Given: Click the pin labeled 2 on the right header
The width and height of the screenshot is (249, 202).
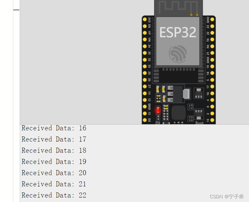Looking at the screenshot, I should point(212,113).
